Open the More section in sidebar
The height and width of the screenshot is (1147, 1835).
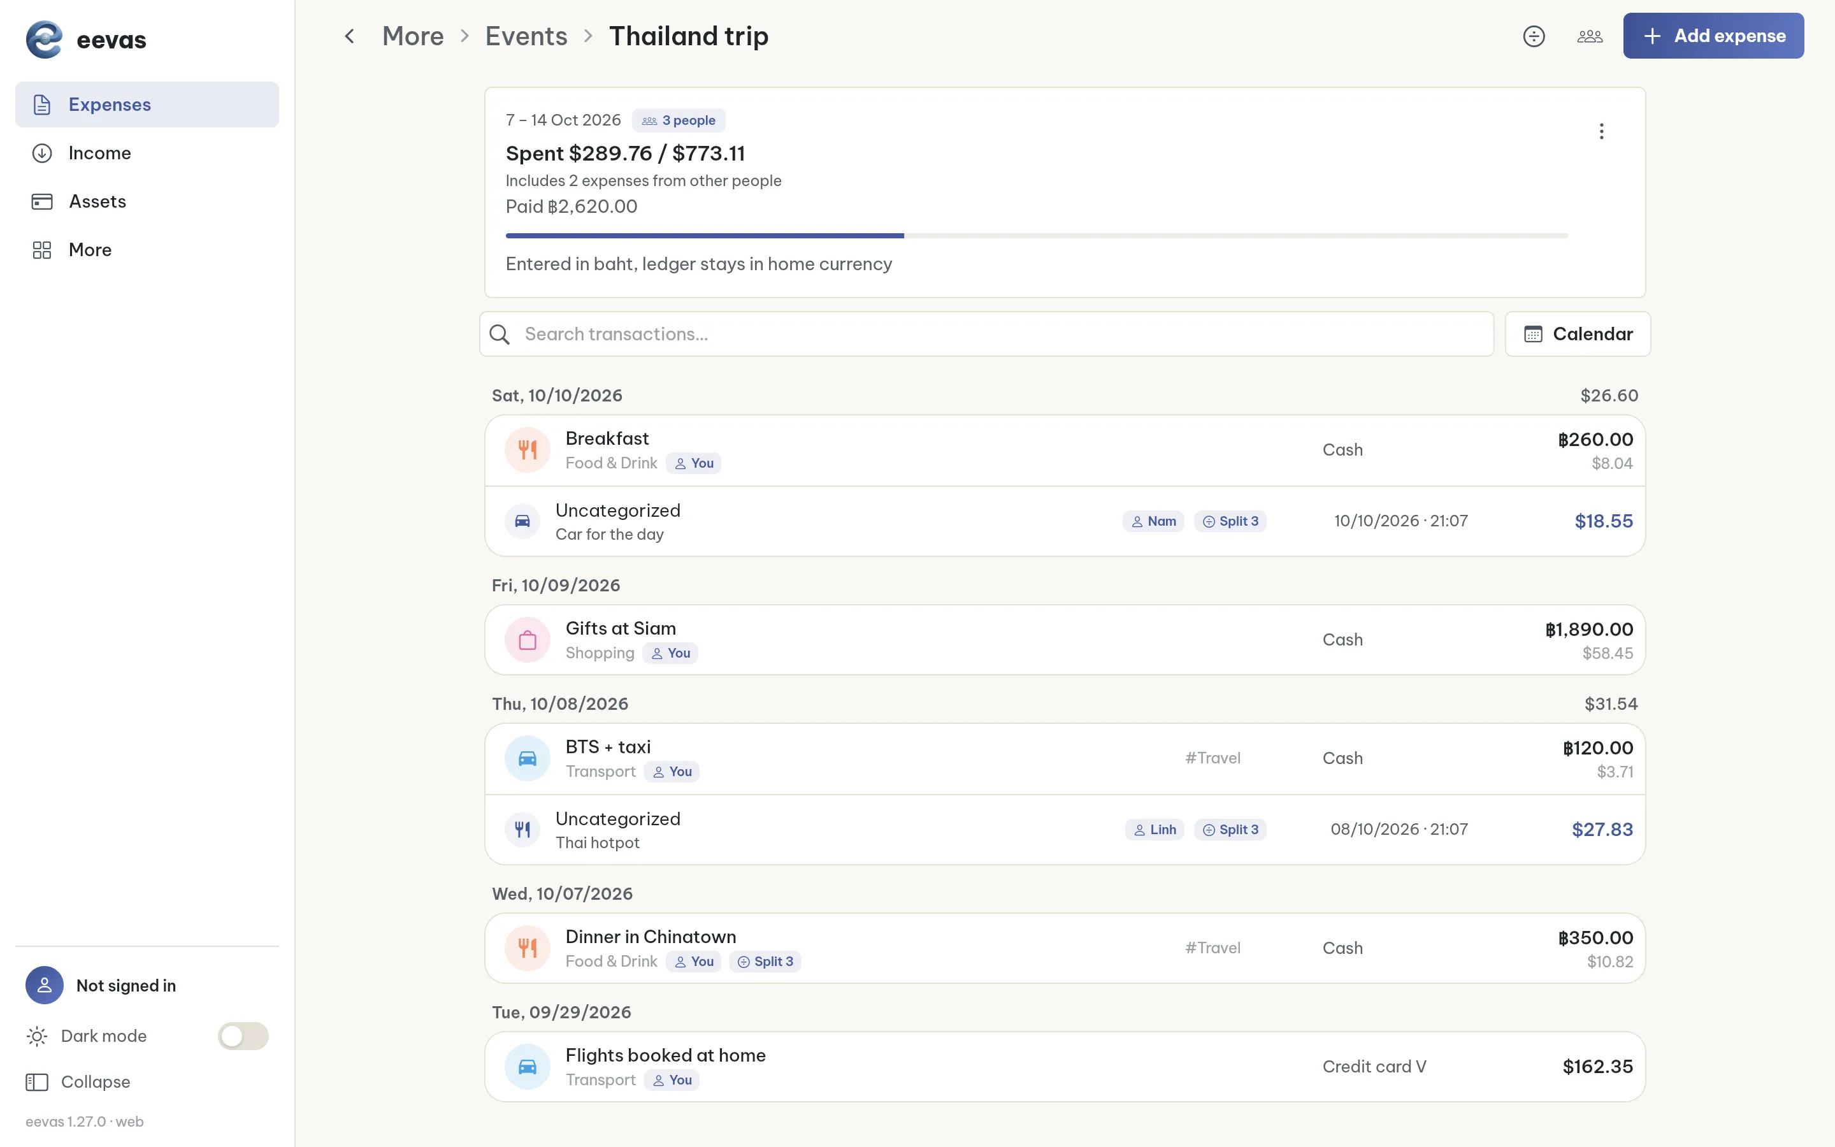click(x=147, y=250)
